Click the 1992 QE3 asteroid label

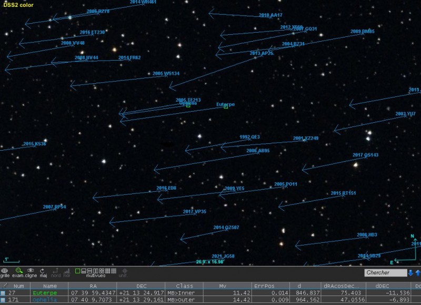249,137
